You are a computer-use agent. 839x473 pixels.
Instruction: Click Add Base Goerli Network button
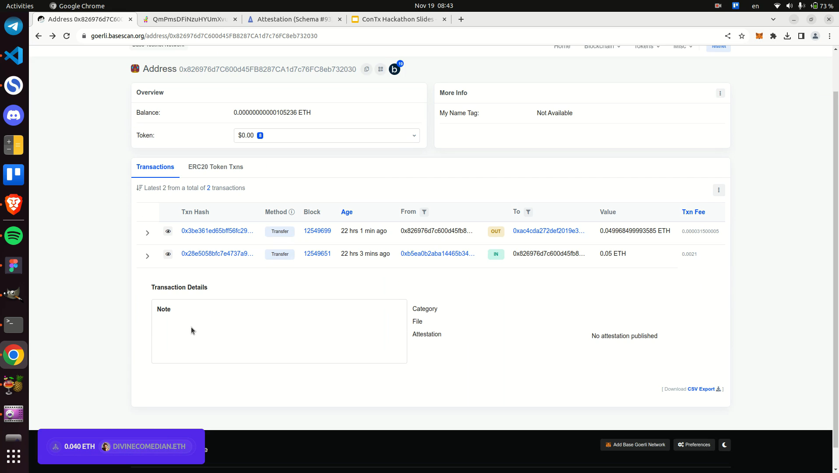(635, 445)
